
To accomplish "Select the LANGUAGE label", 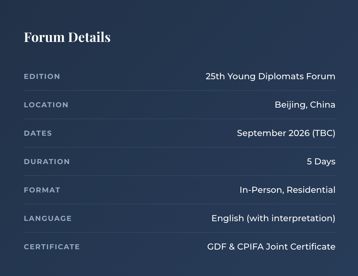I will point(48,219).
